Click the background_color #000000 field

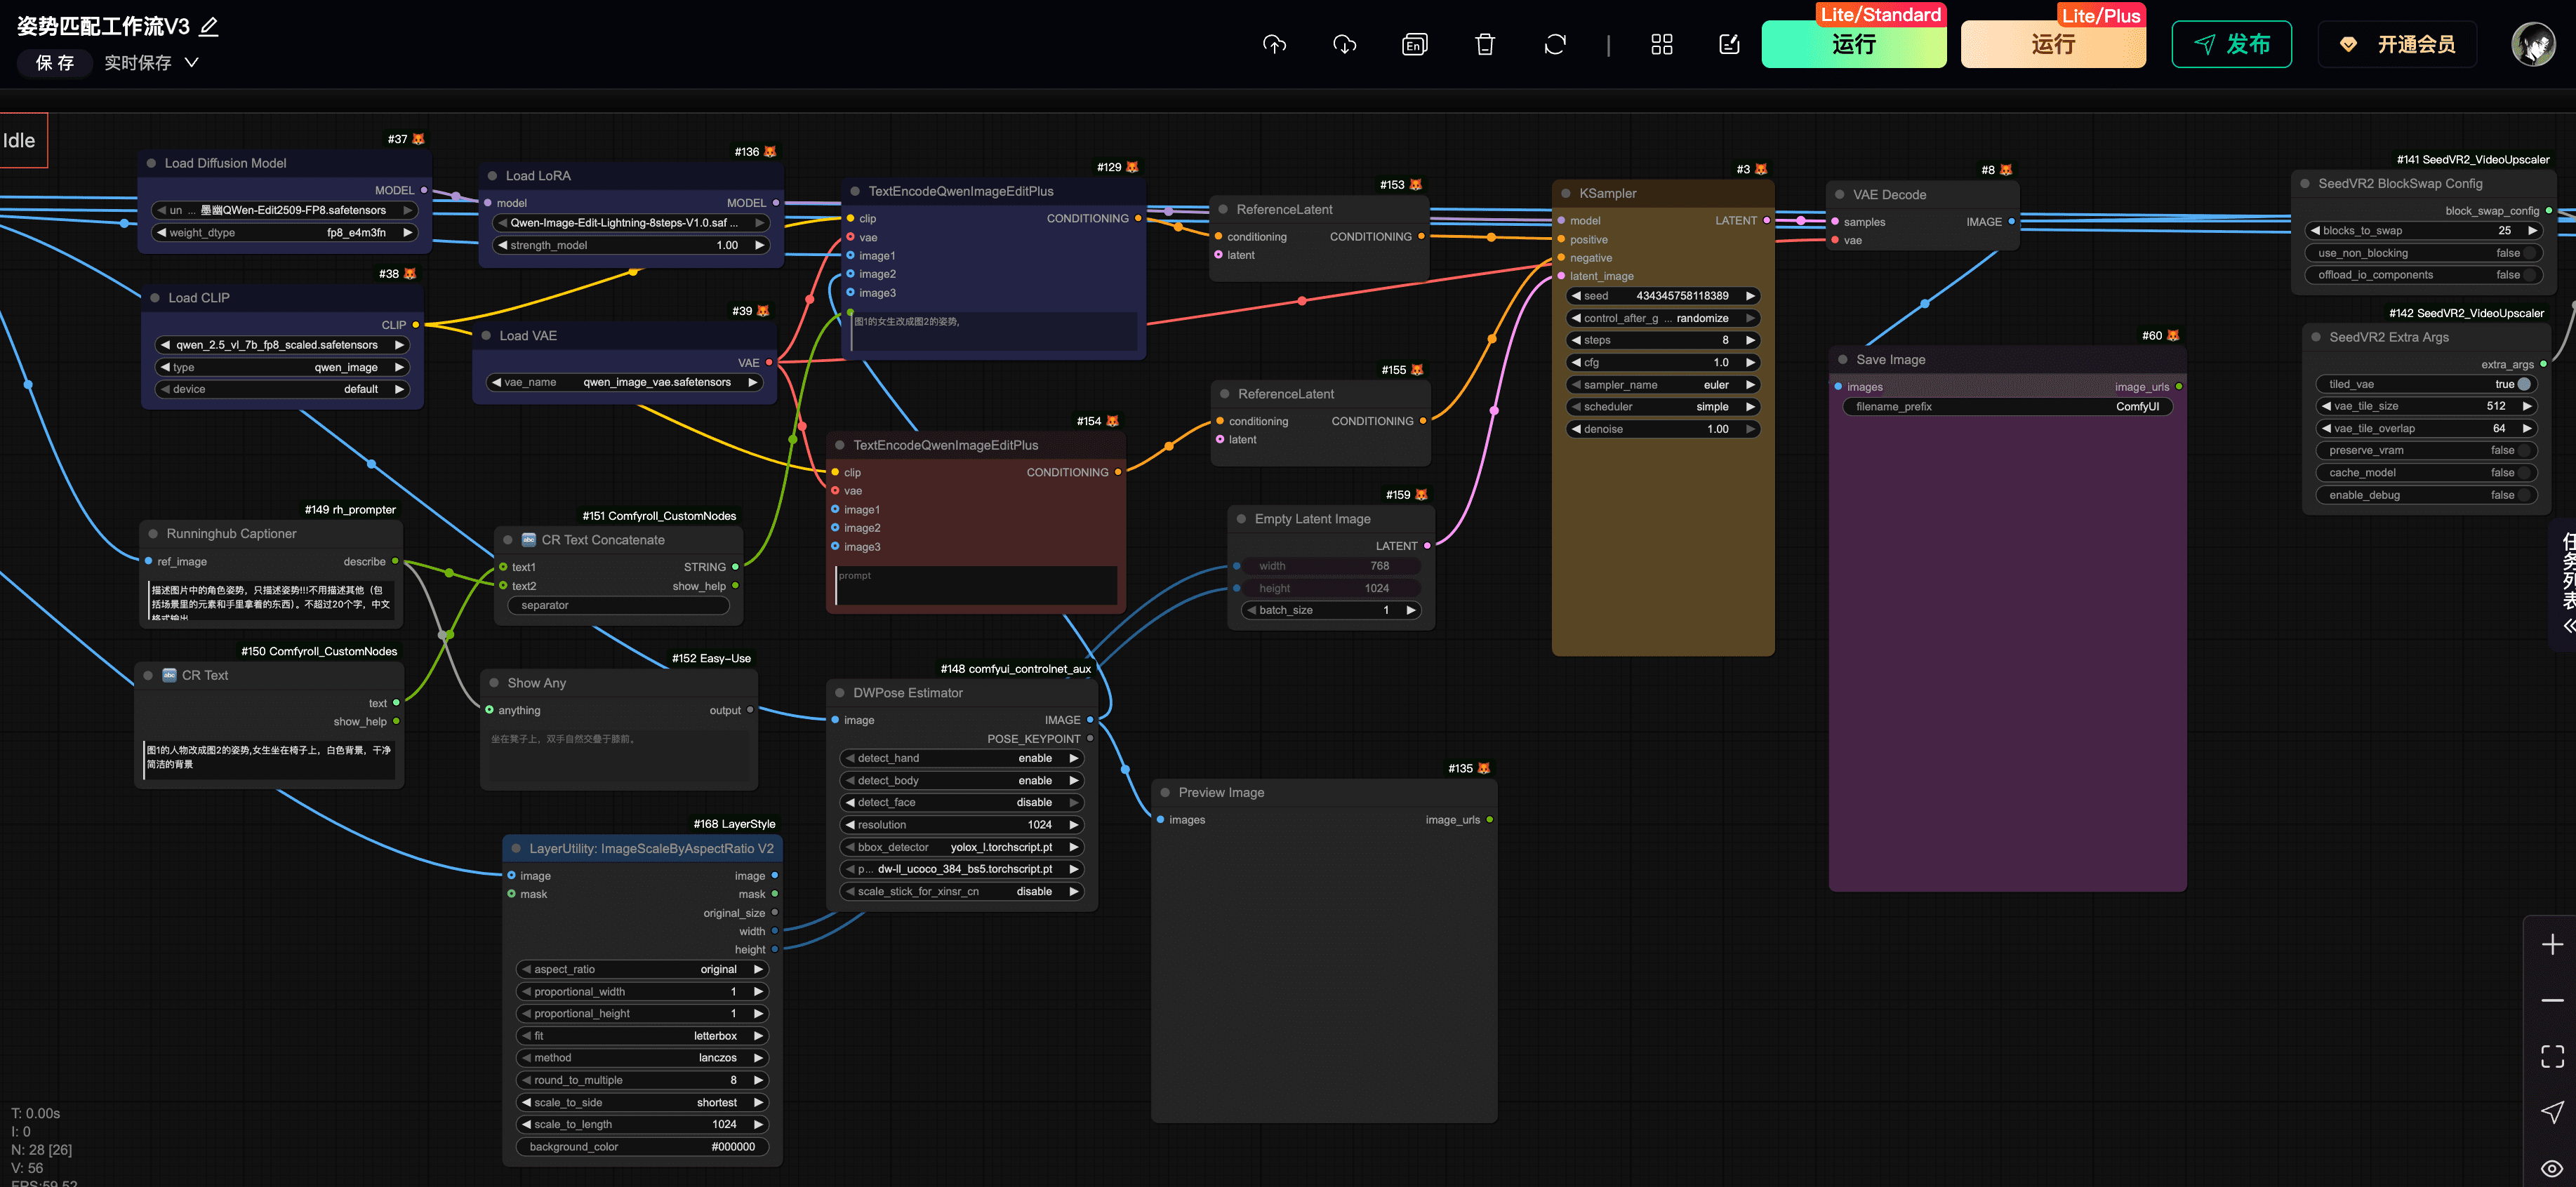[x=642, y=1147]
